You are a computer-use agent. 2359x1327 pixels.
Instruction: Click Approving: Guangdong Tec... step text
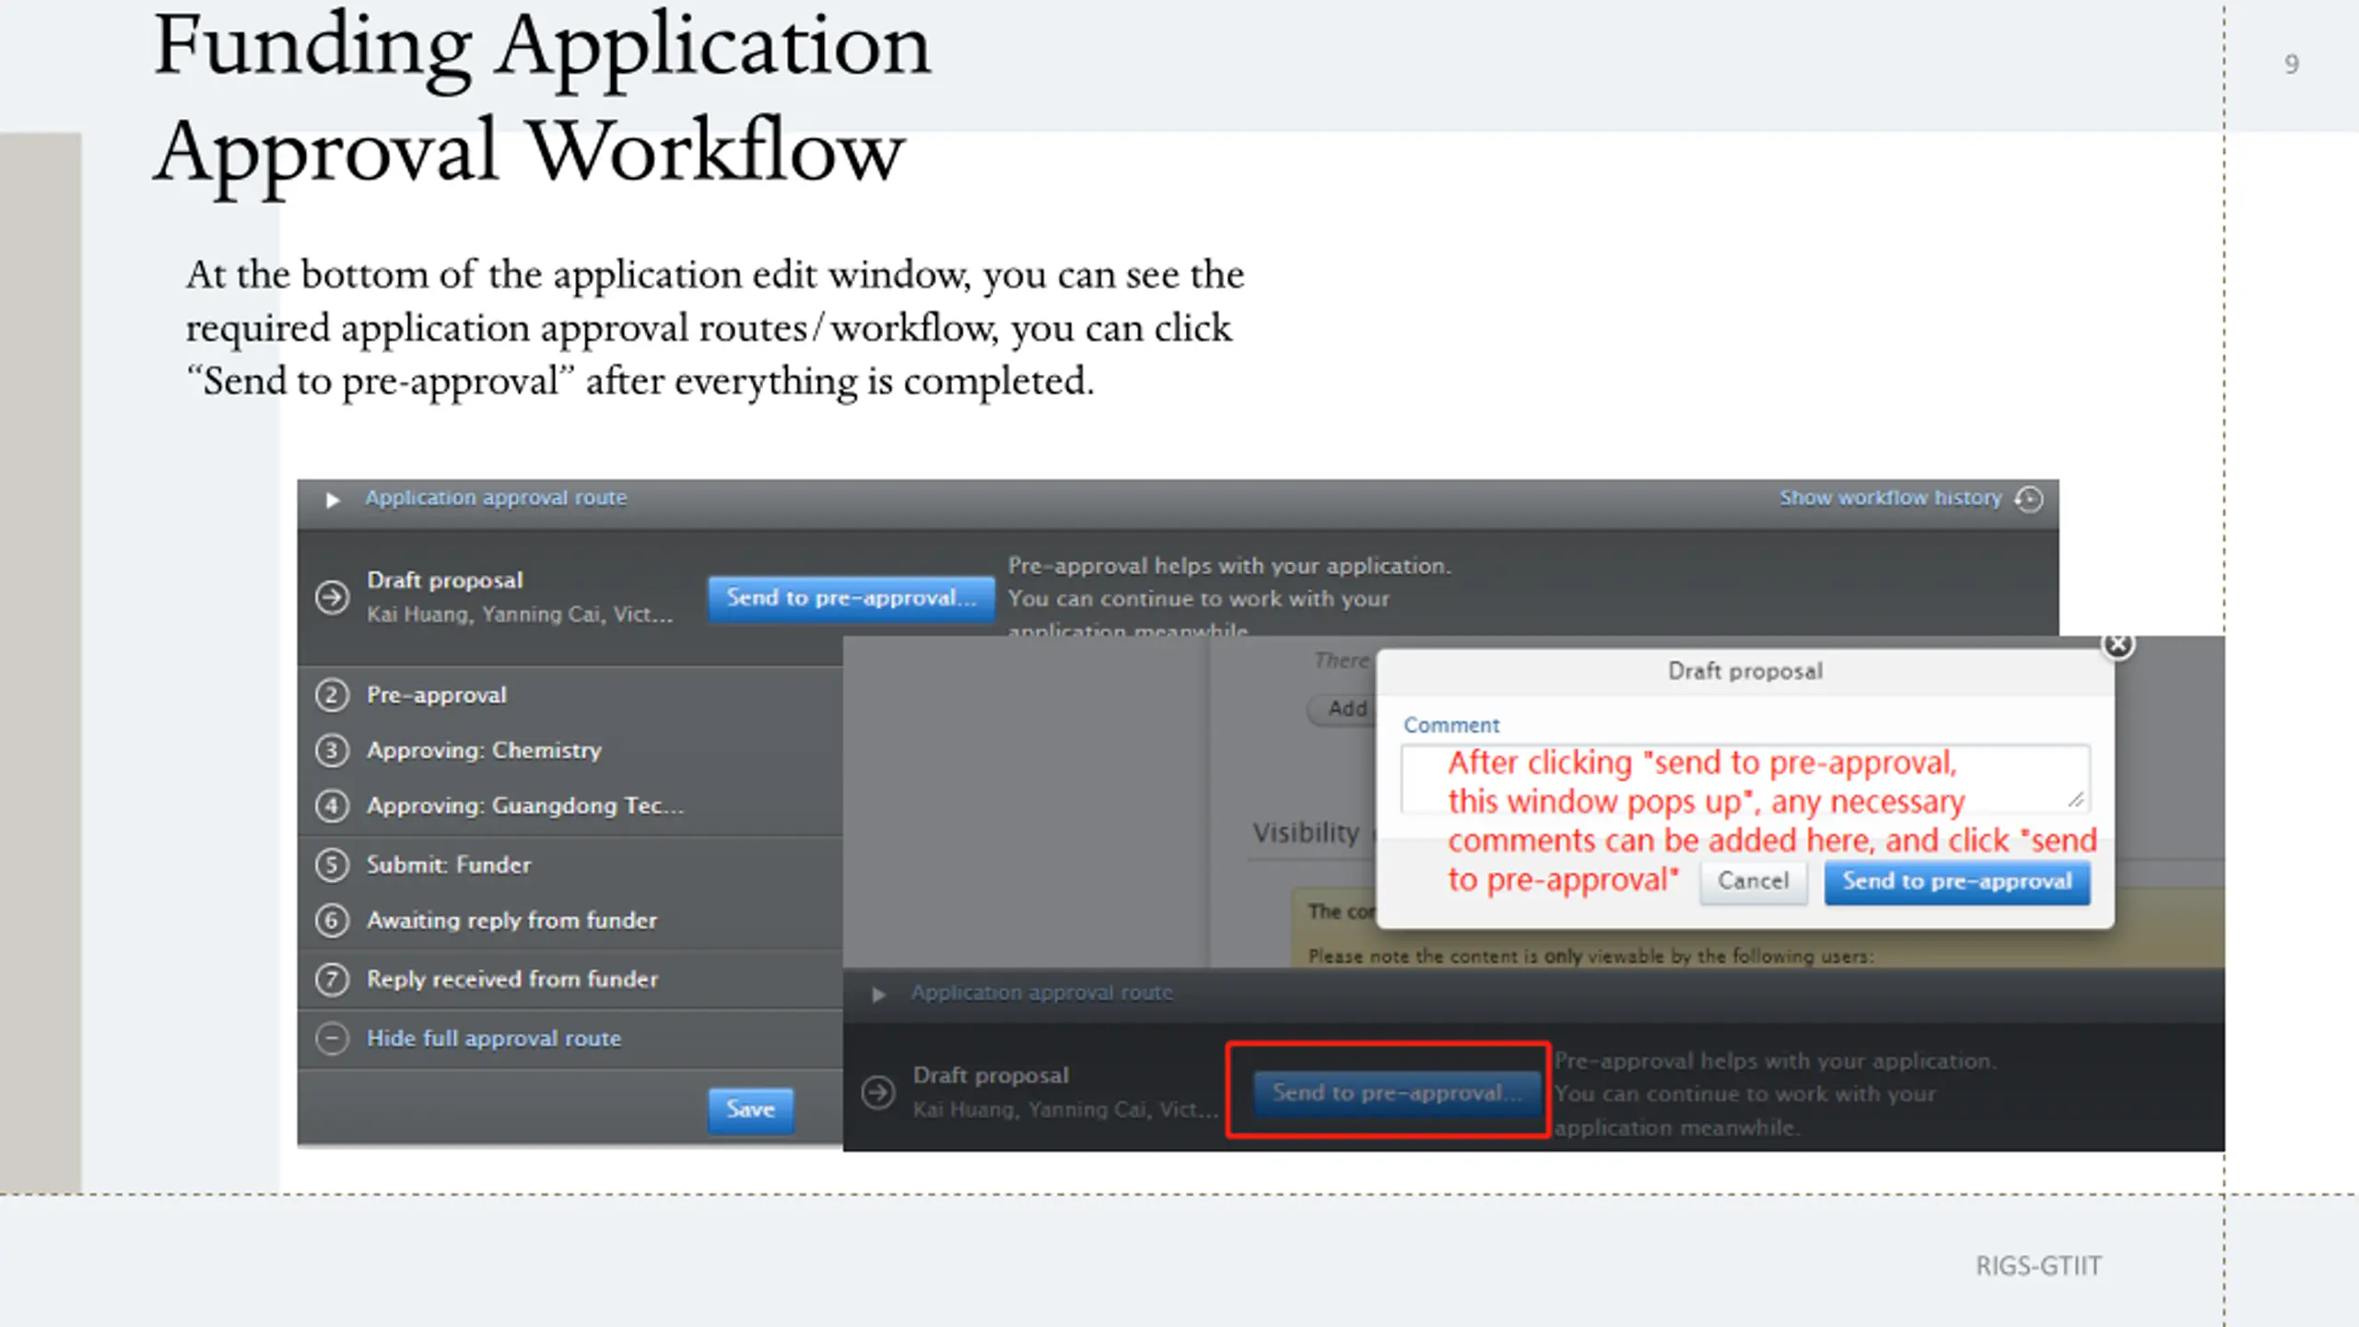tap(525, 805)
